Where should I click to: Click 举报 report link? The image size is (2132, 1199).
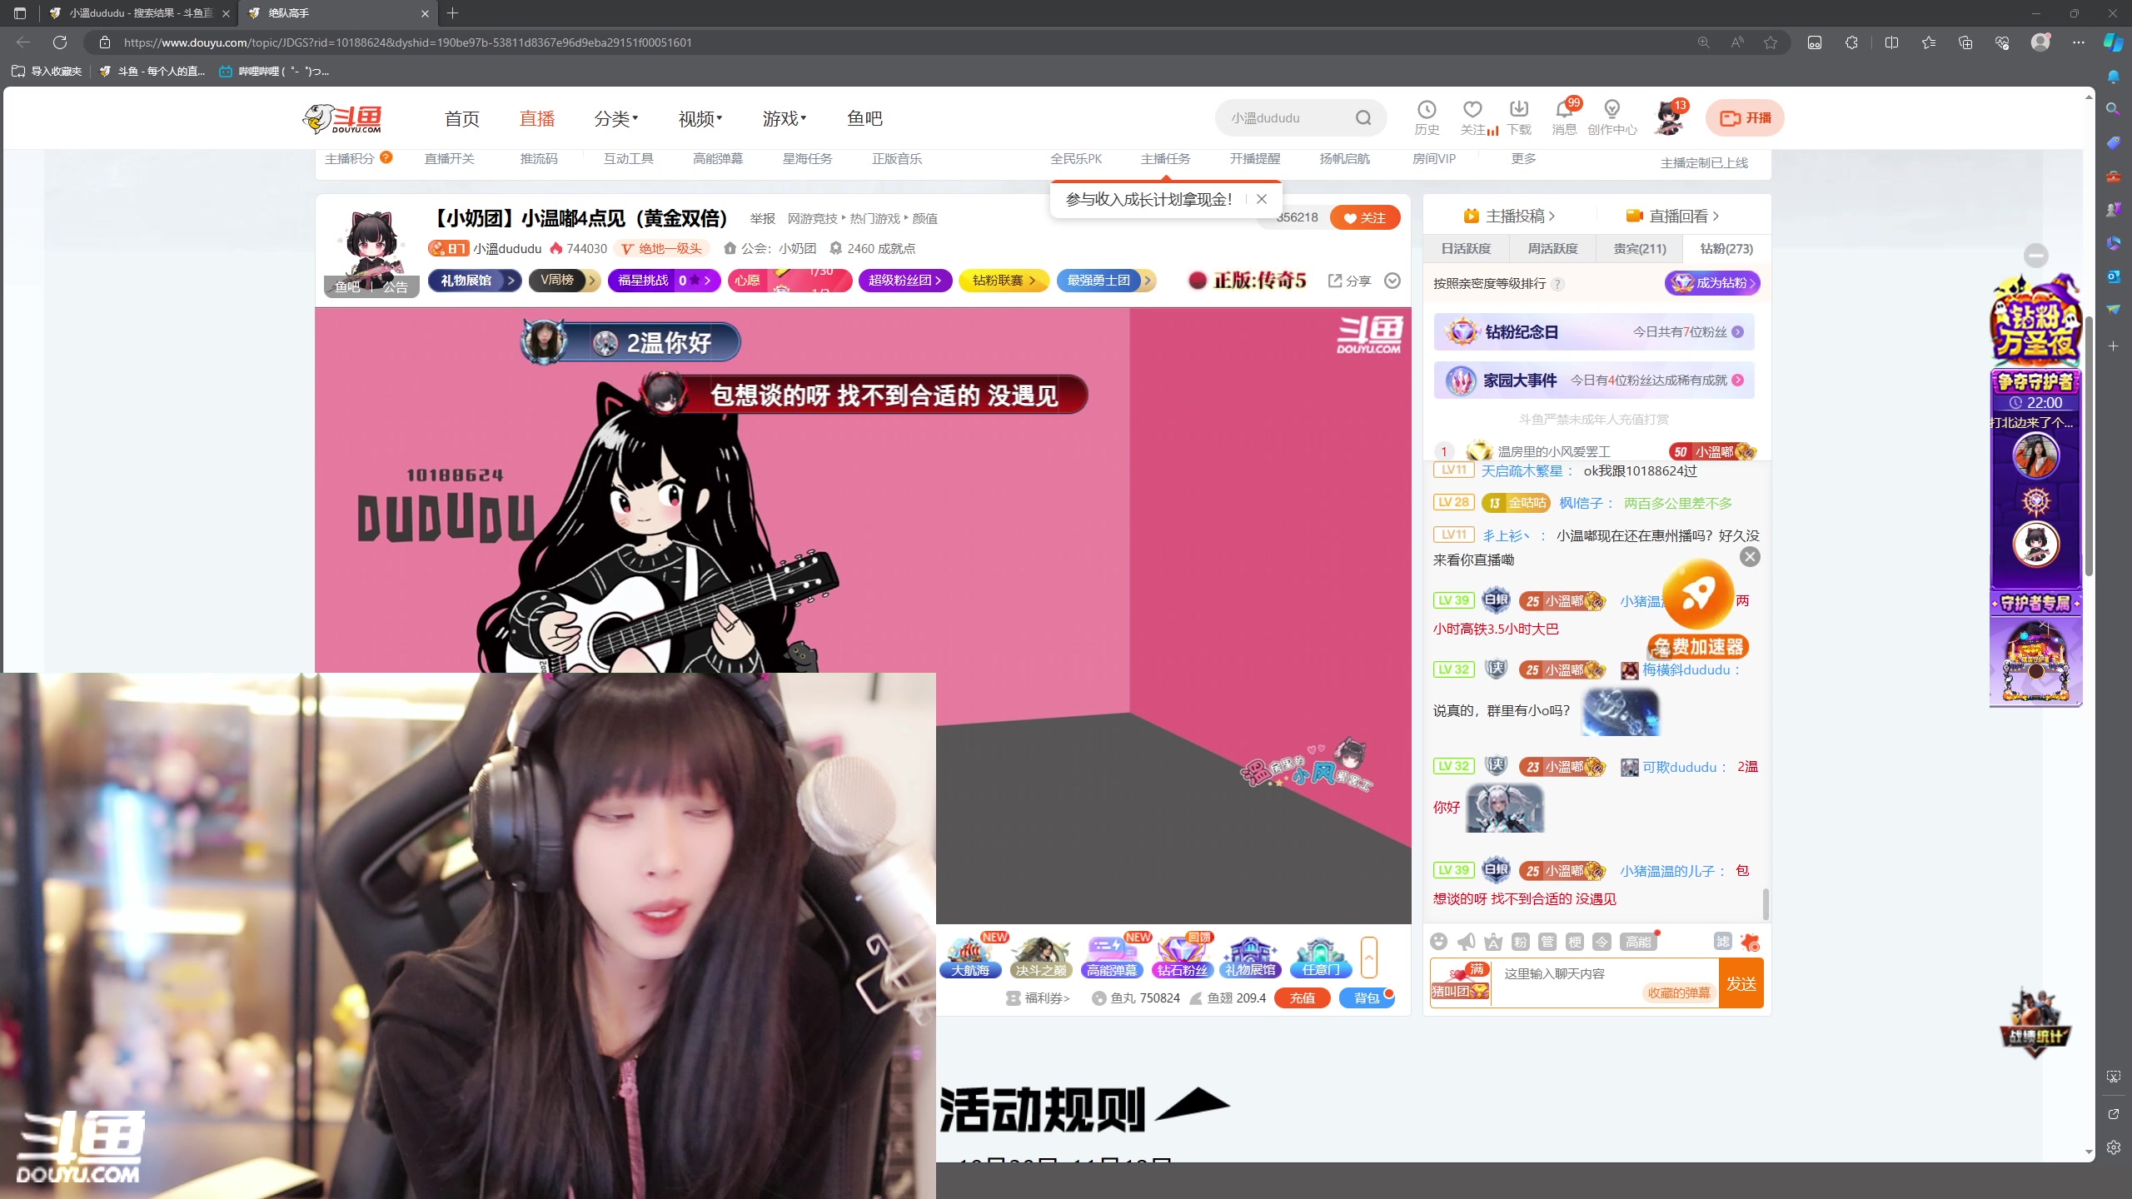click(x=762, y=218)
